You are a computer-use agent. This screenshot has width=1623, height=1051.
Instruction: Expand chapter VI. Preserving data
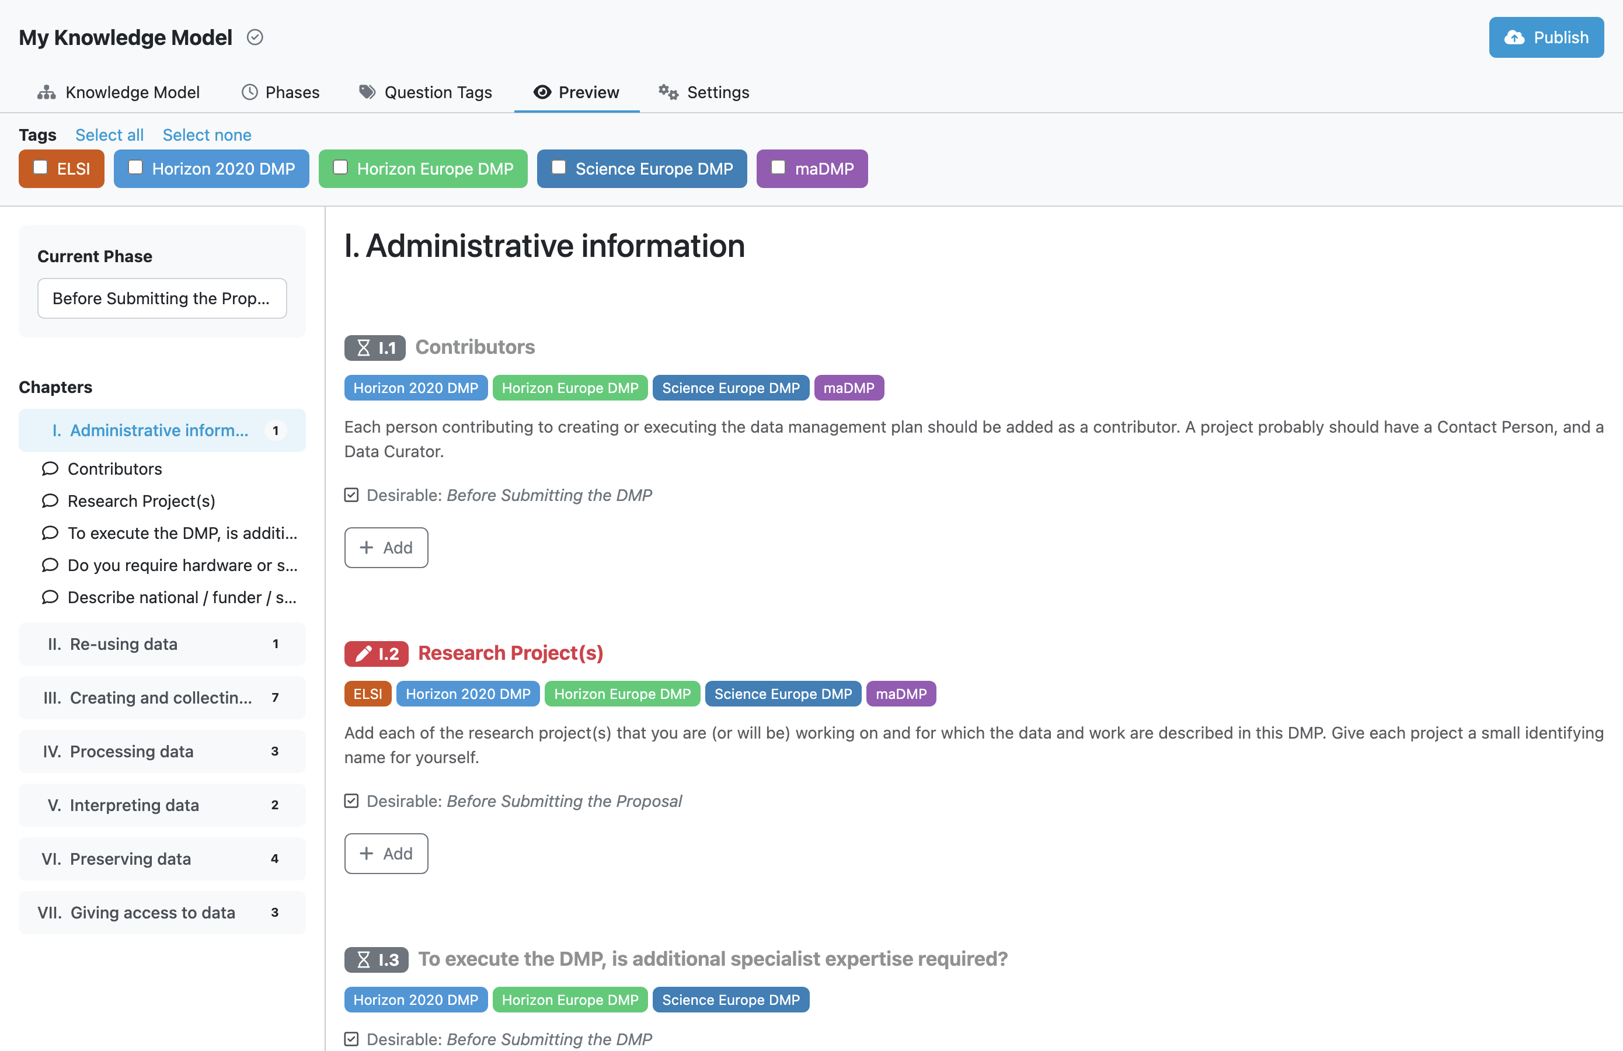162,858
